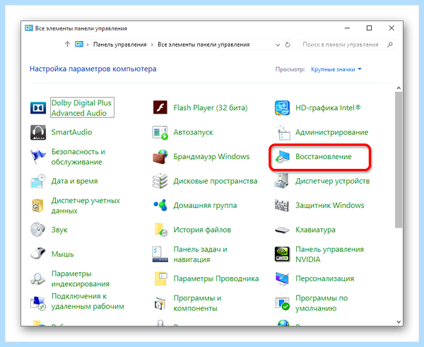
Task: Maximize the control panel window
Action: (369, 28)
